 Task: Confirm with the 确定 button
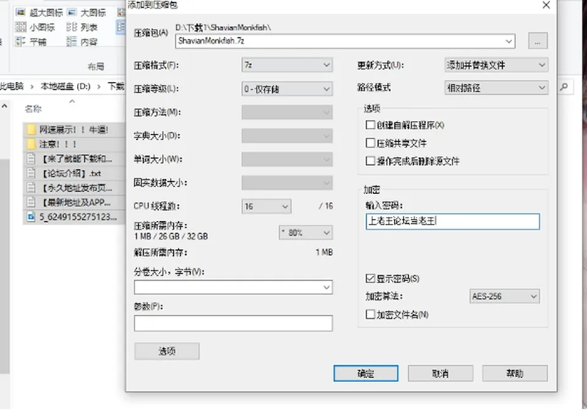(366, 373)
